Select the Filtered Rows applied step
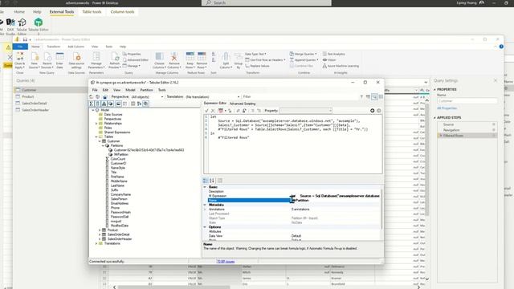The width and height of the screenshot is (514, 289). (467, 136)
